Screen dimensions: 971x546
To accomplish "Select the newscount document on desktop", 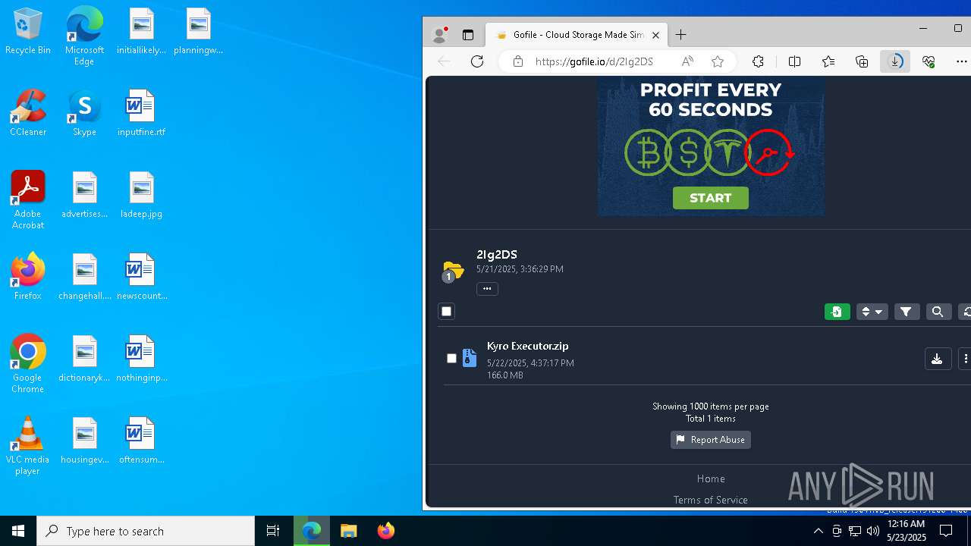I will click(141, 277).
